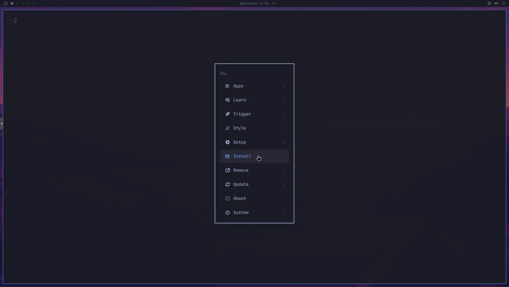
Task: Click the Update refresh arrows icon
Action: [227, 184]
